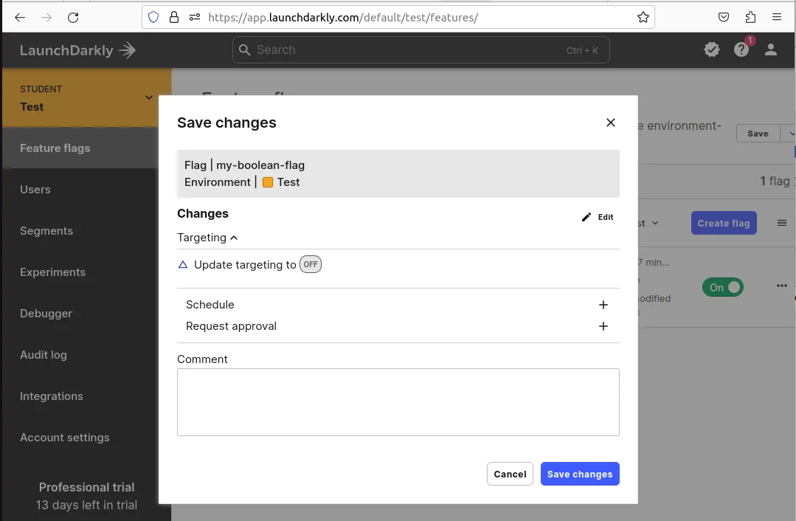796x521 pixels.
Task: Click the browser forward arrow
Action: pos(46,18)
